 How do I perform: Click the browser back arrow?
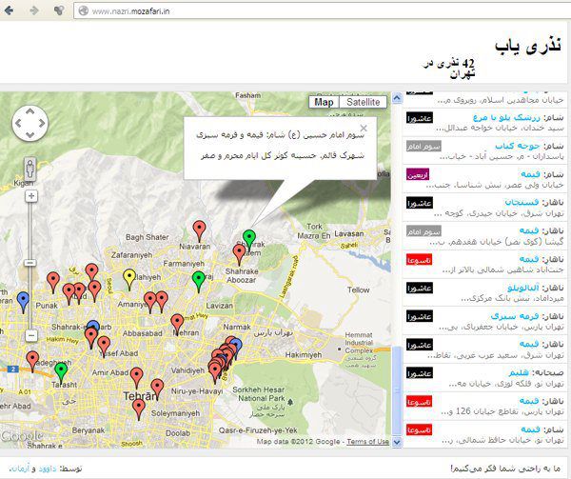point(9,10)
